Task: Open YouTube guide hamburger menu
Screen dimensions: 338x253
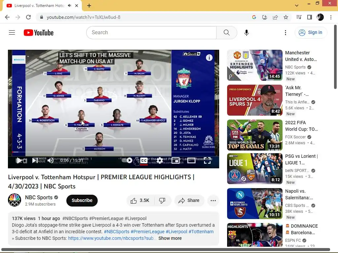Action: 12,33
